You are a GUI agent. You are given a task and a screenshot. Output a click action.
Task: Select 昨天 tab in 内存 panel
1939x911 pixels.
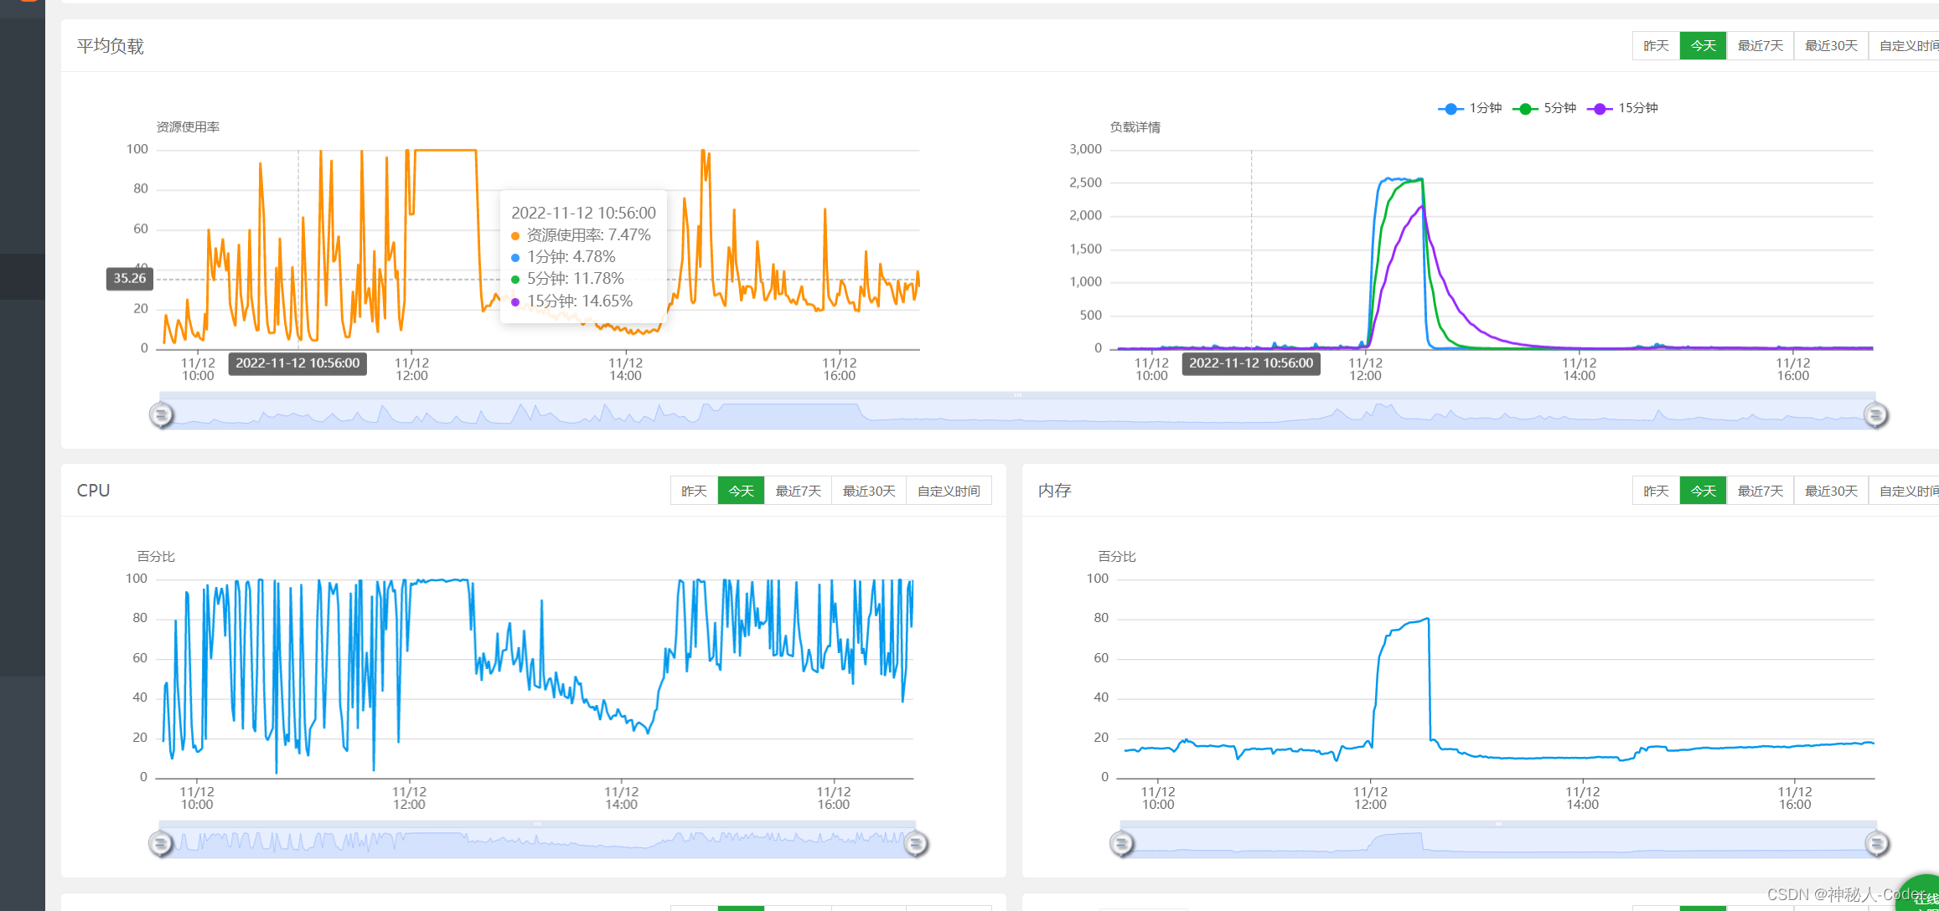pyautogui.click(x=1656, y=491)
